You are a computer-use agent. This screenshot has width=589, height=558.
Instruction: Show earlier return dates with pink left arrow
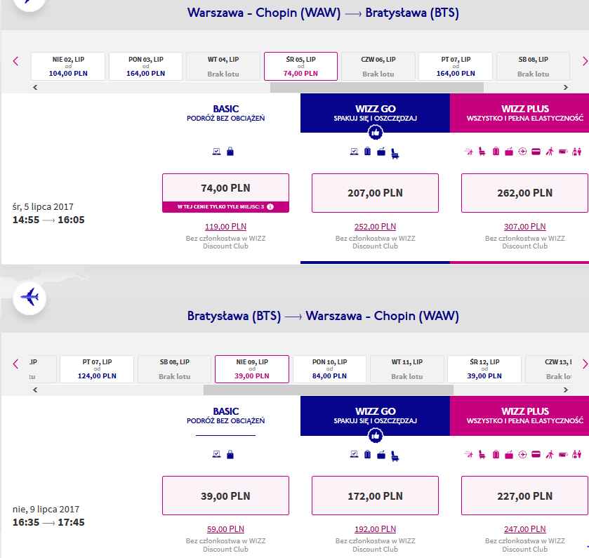(x=15, y=364)
